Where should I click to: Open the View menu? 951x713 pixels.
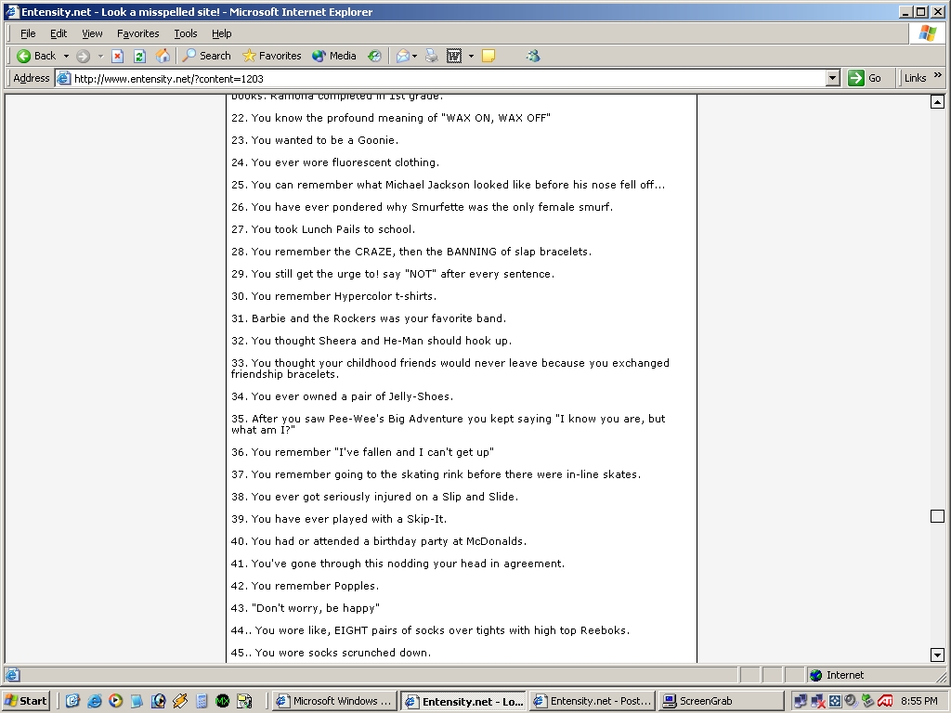pos(92,33)
